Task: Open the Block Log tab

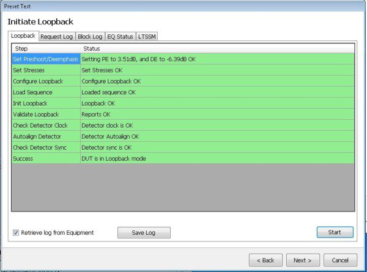Action: point(90,37)
